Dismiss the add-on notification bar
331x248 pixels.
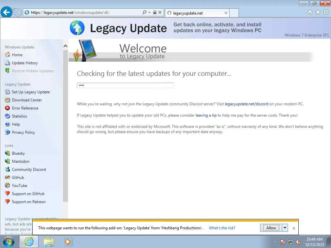click(x=294, y=228)
